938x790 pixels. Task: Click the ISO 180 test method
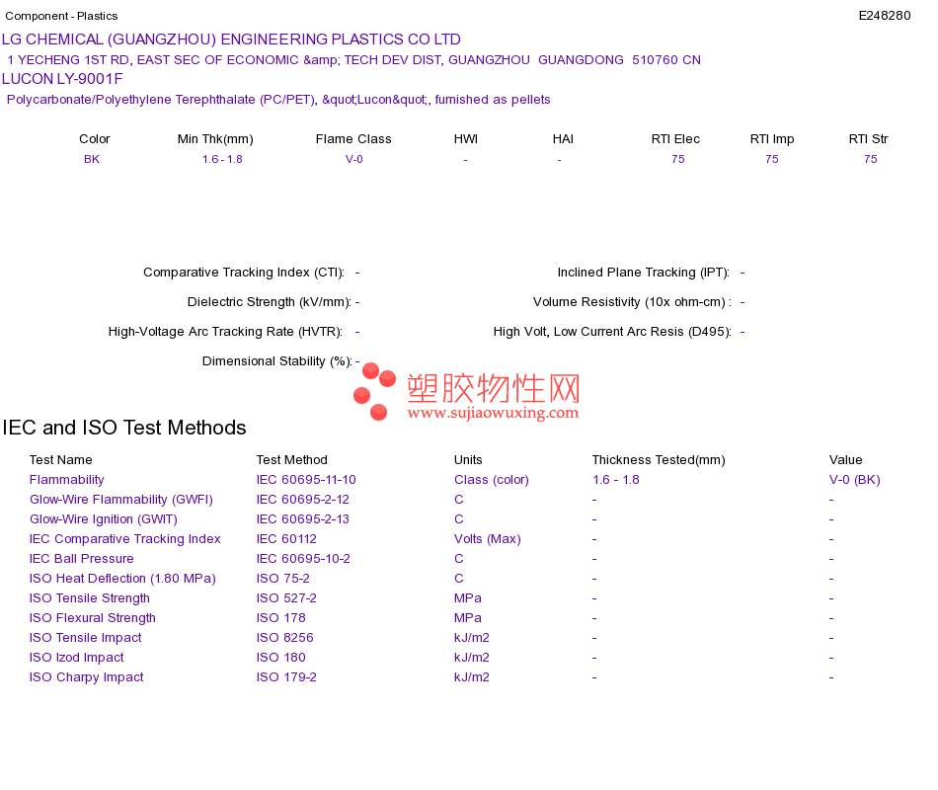280,657
